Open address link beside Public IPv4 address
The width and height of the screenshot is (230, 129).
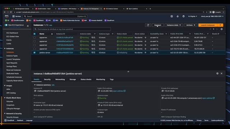pos(119,91)
